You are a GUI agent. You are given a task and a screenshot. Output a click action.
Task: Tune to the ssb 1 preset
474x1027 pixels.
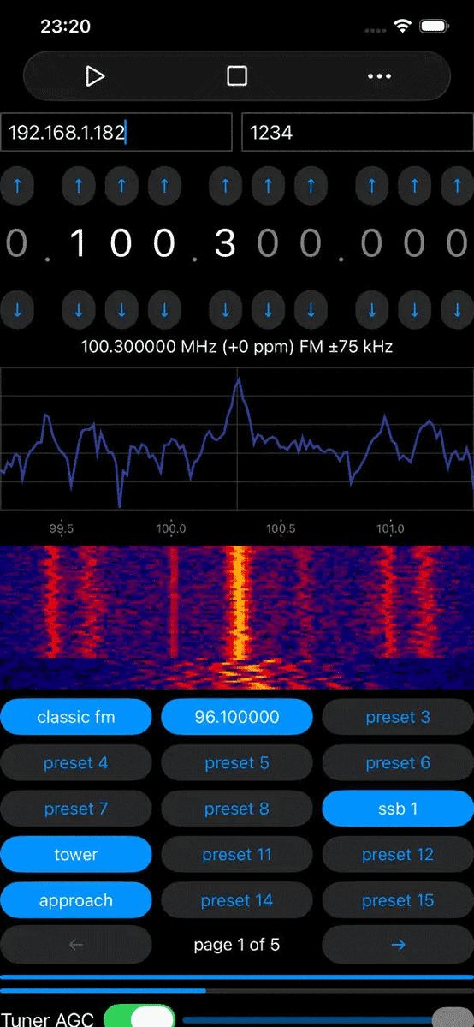click(398, 809)
